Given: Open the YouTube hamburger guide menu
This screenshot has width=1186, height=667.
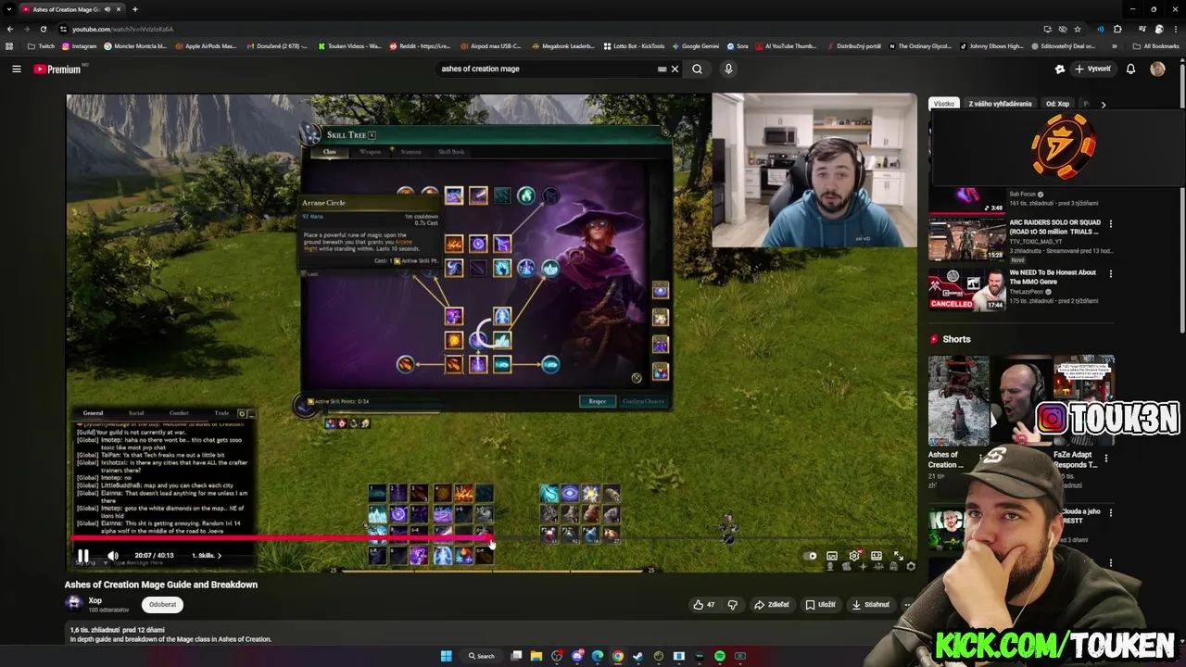Looking at the screenshot, I should click(x=16, y=69).
